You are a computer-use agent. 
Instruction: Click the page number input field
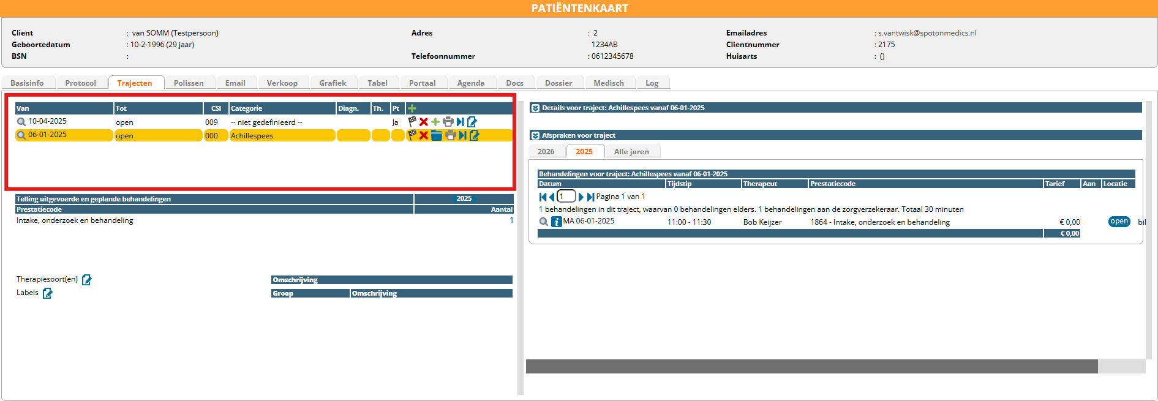pos(566,197)
